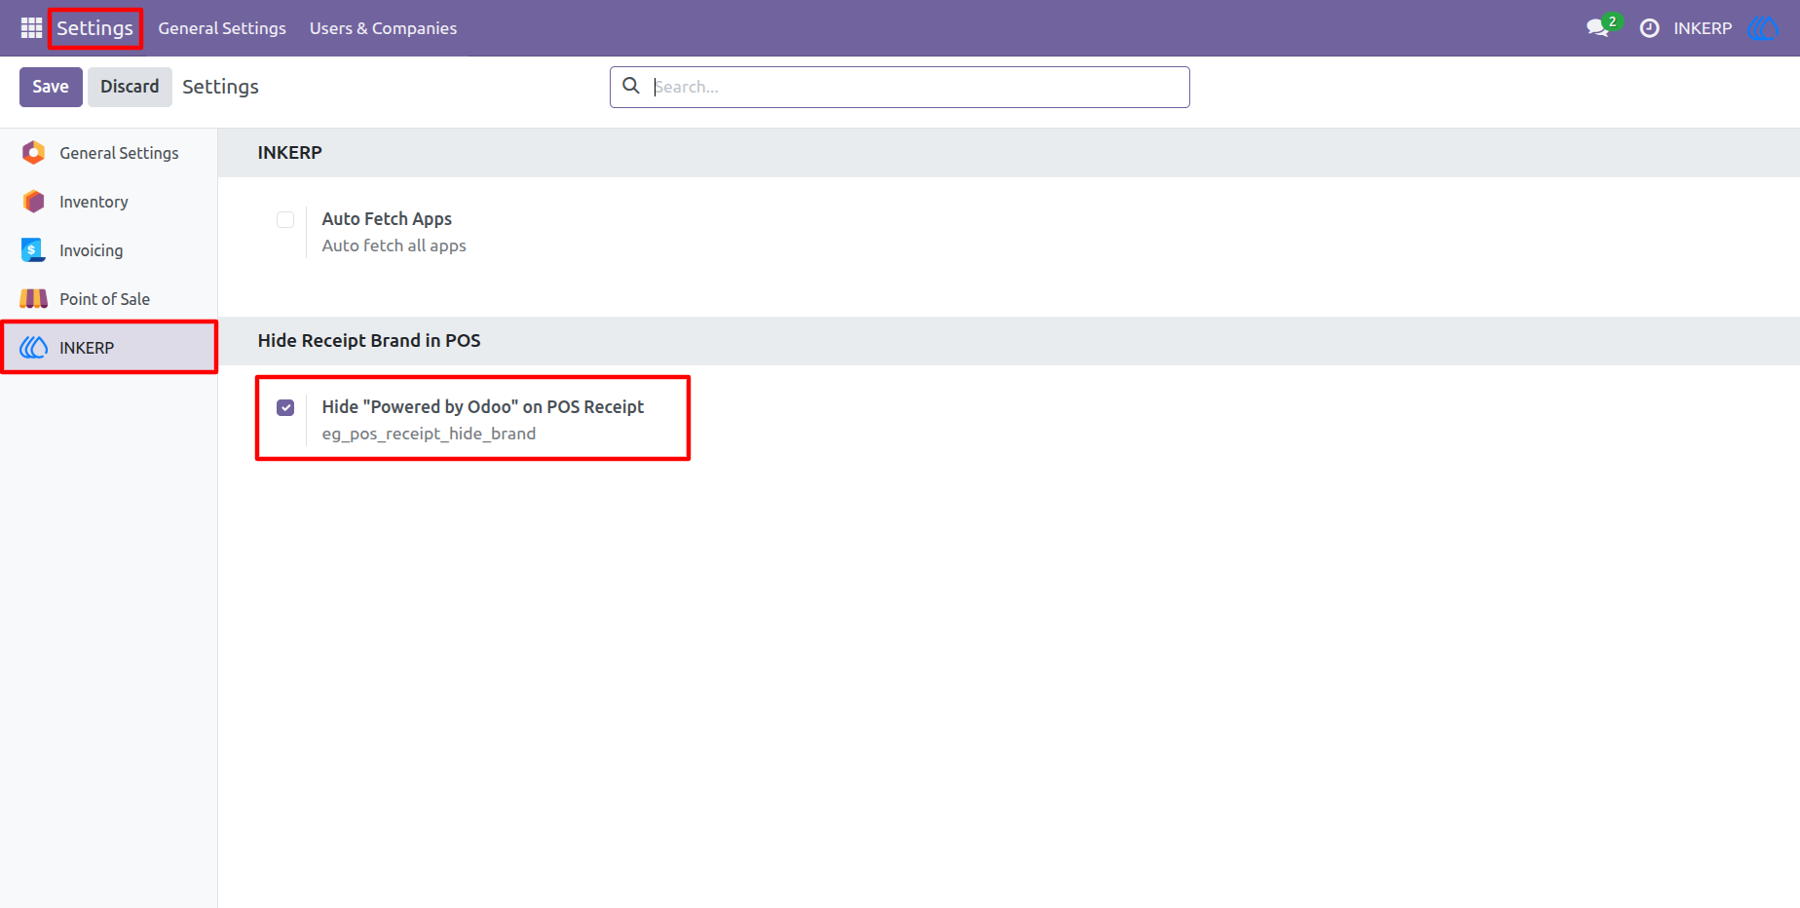Click the Inventory cube icon
Screen dimensions: 1800x908
click(x=34, y=202)
